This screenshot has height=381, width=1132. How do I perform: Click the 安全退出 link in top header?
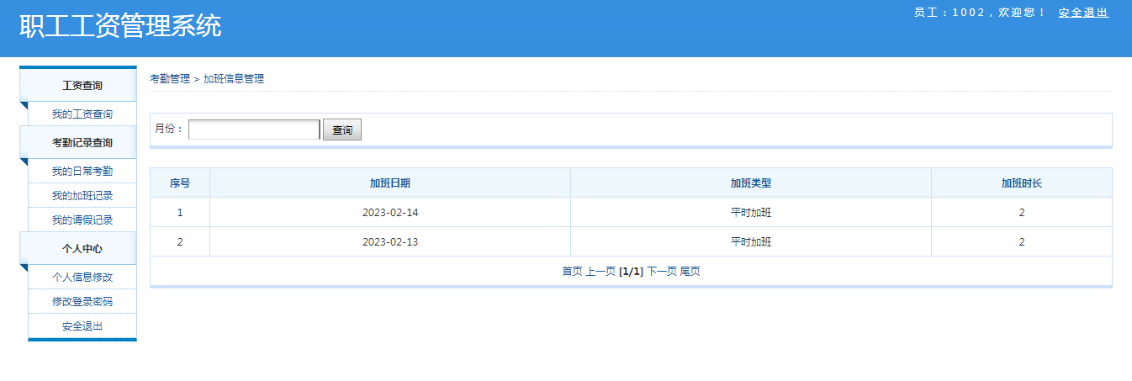coord(1083,13)
